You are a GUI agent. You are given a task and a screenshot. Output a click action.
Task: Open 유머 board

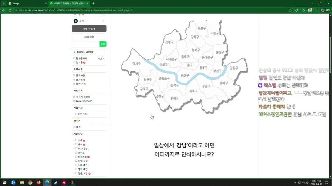click(x=80, y=144)
